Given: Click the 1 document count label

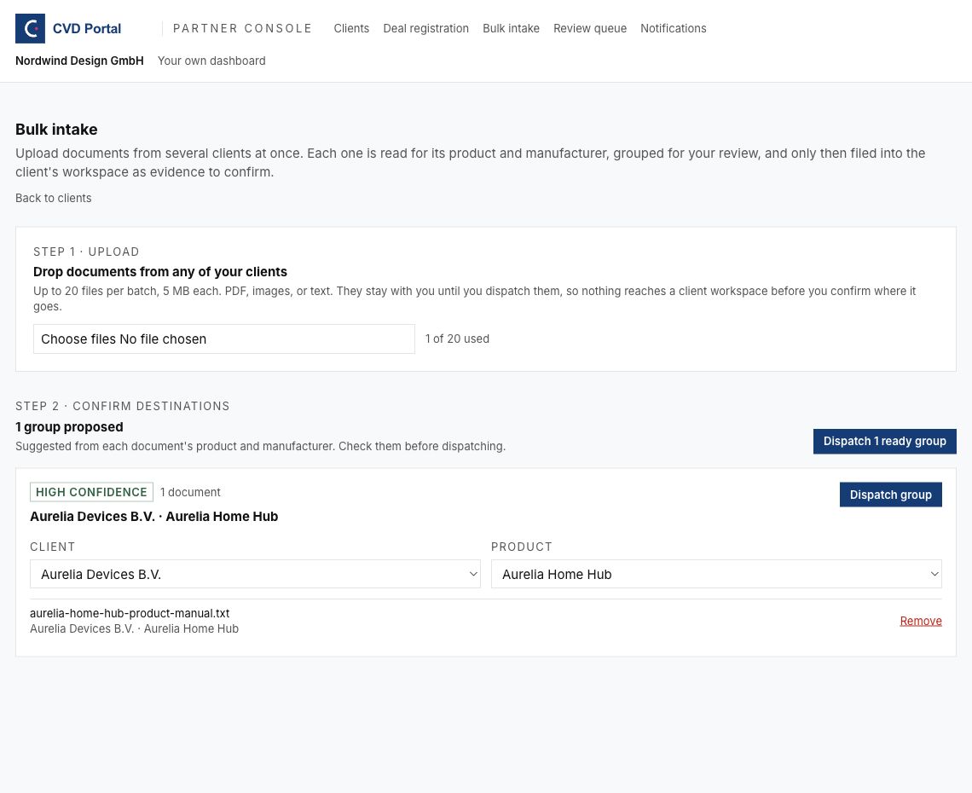Looking at the screenshot, I should coord(190,492).
